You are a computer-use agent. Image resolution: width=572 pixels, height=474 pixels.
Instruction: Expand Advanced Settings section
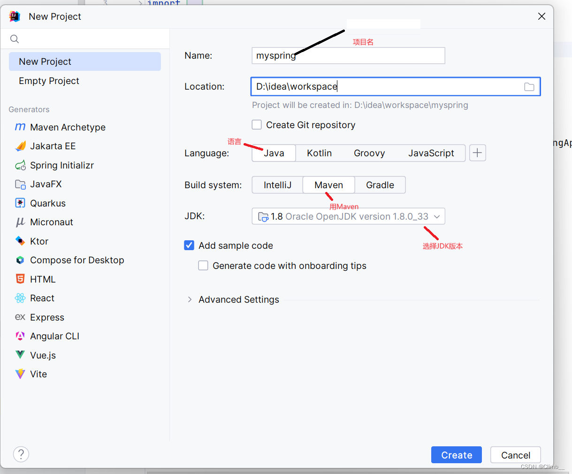click(190, 299)
